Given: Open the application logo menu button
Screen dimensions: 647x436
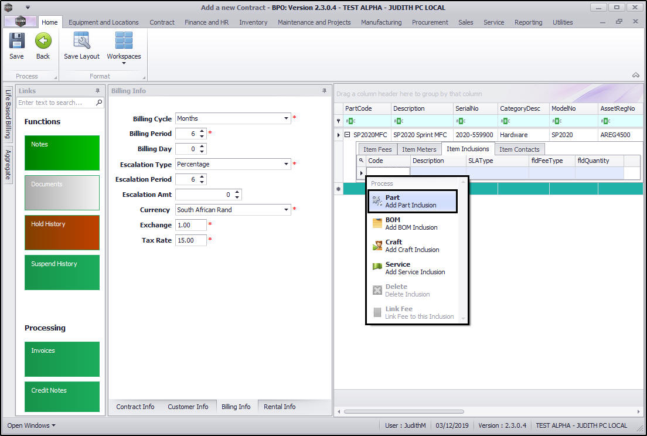Looking at the screenshot, I should click(20, 22).
